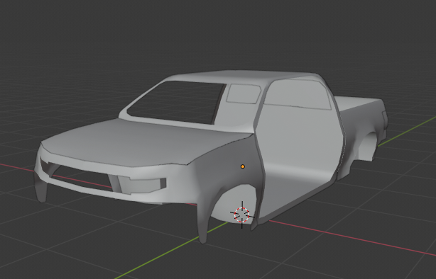Click the dark front windshield glass
This screenshot has width=436, height=279.
(176, 102)
